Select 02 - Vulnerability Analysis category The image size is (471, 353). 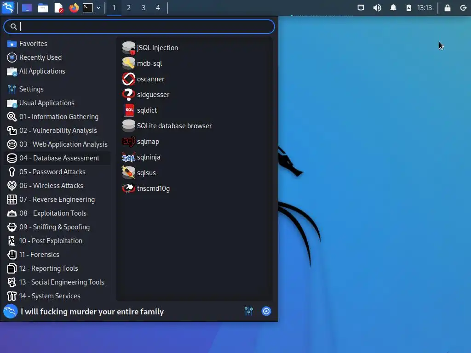click(x=57, y=131)
